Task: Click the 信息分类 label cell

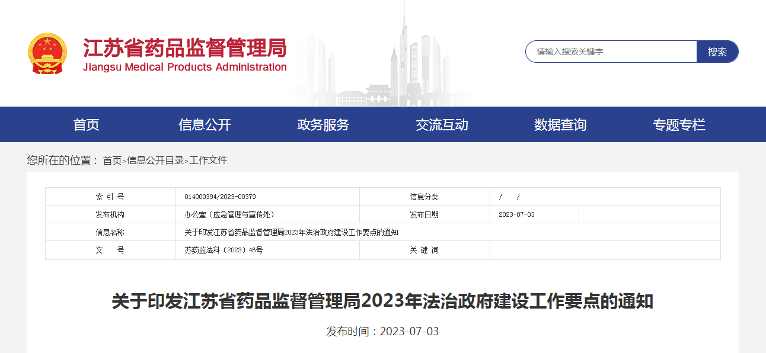Action: (x=425, y=197)
